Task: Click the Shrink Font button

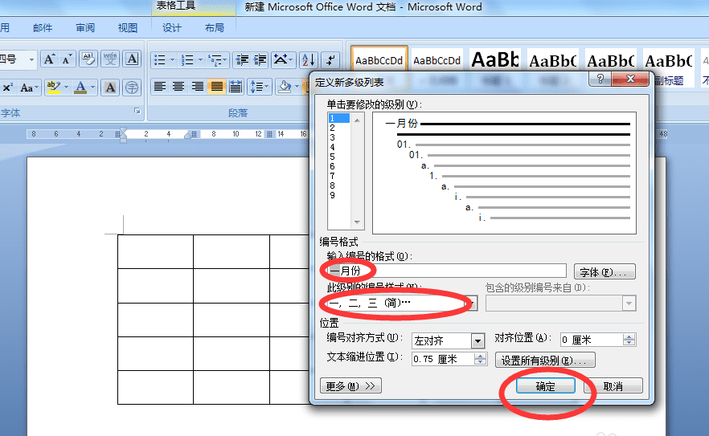Action: [67, 59]
